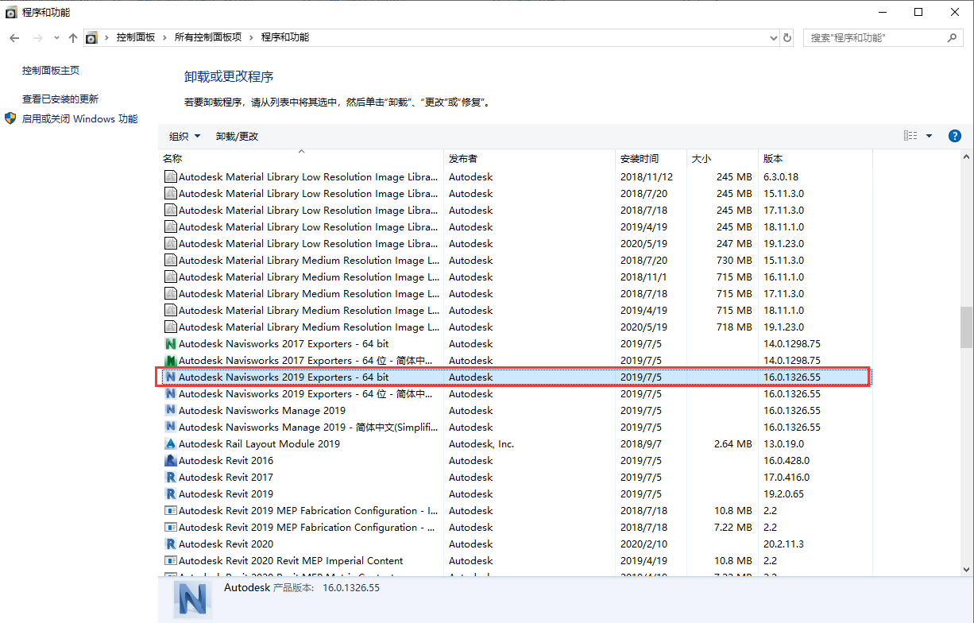Sort by the 大小 column header
Viewport: 974px width, 623px height.
tap(722, 158)
